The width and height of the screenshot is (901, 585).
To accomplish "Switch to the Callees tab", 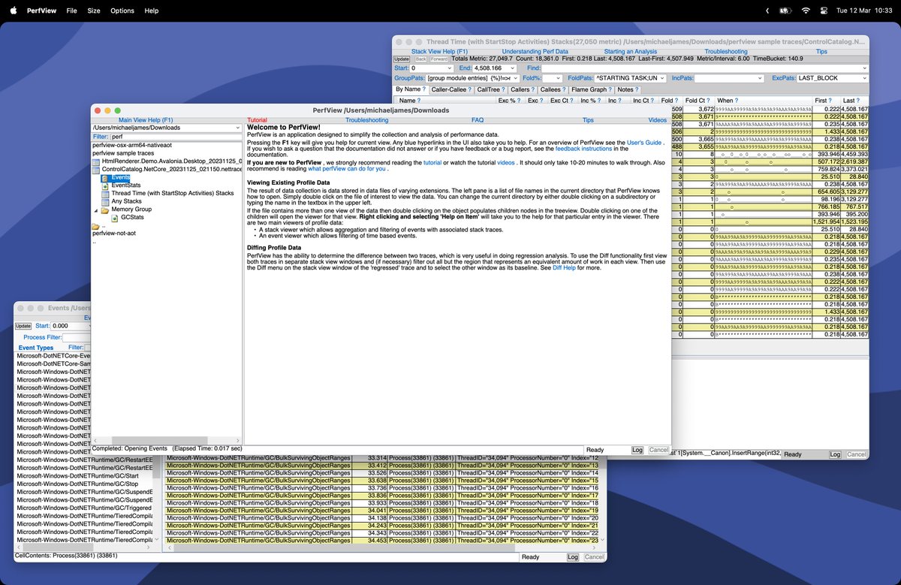I will [x=552, y=89].
